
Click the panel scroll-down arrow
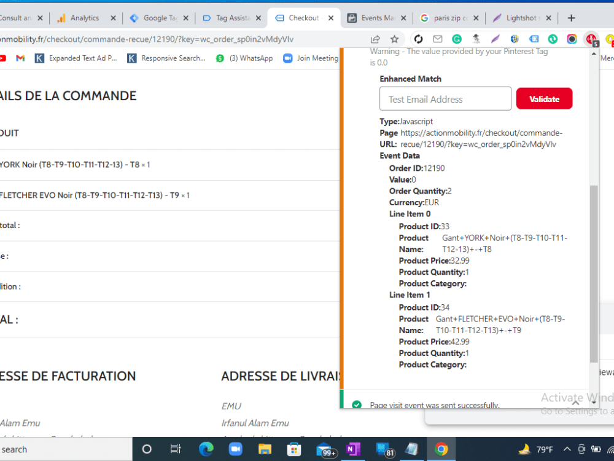[x=594, y=403]
